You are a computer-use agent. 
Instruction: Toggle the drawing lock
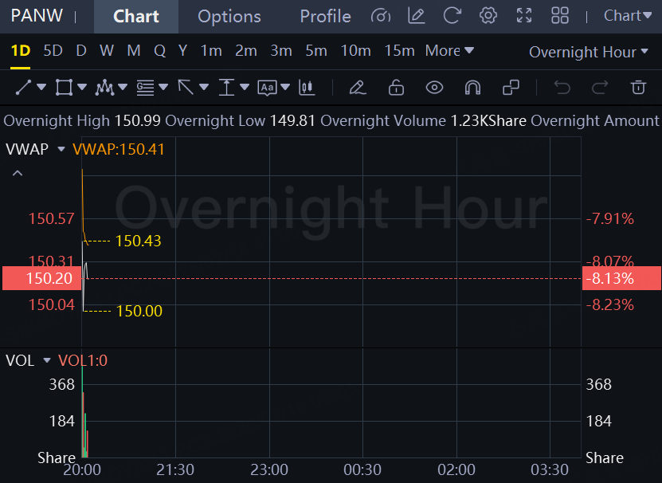(396, 87)
